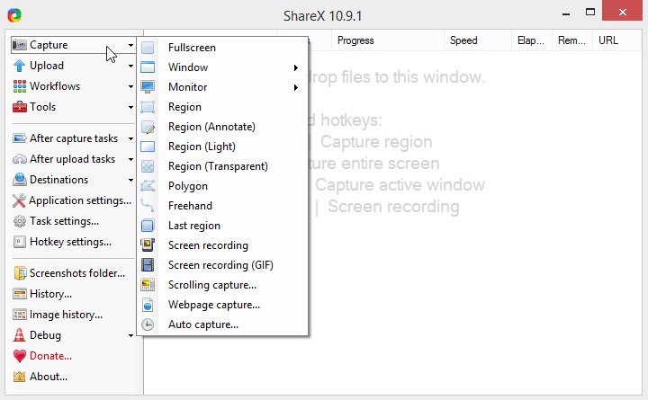Open the Debug dropdown arrow

130,335
